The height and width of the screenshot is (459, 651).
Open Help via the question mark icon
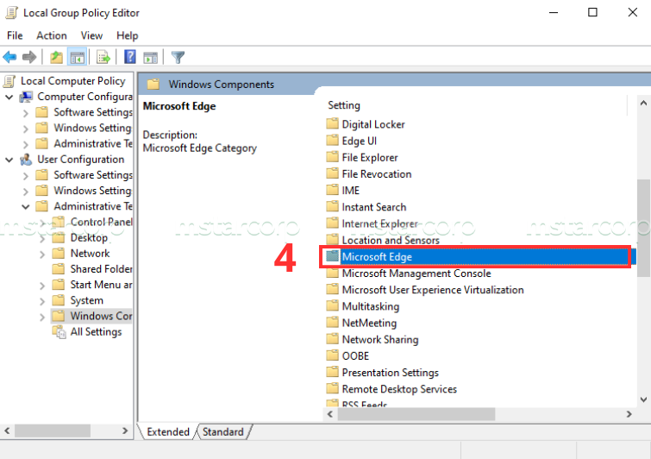[x=130, y=56]
